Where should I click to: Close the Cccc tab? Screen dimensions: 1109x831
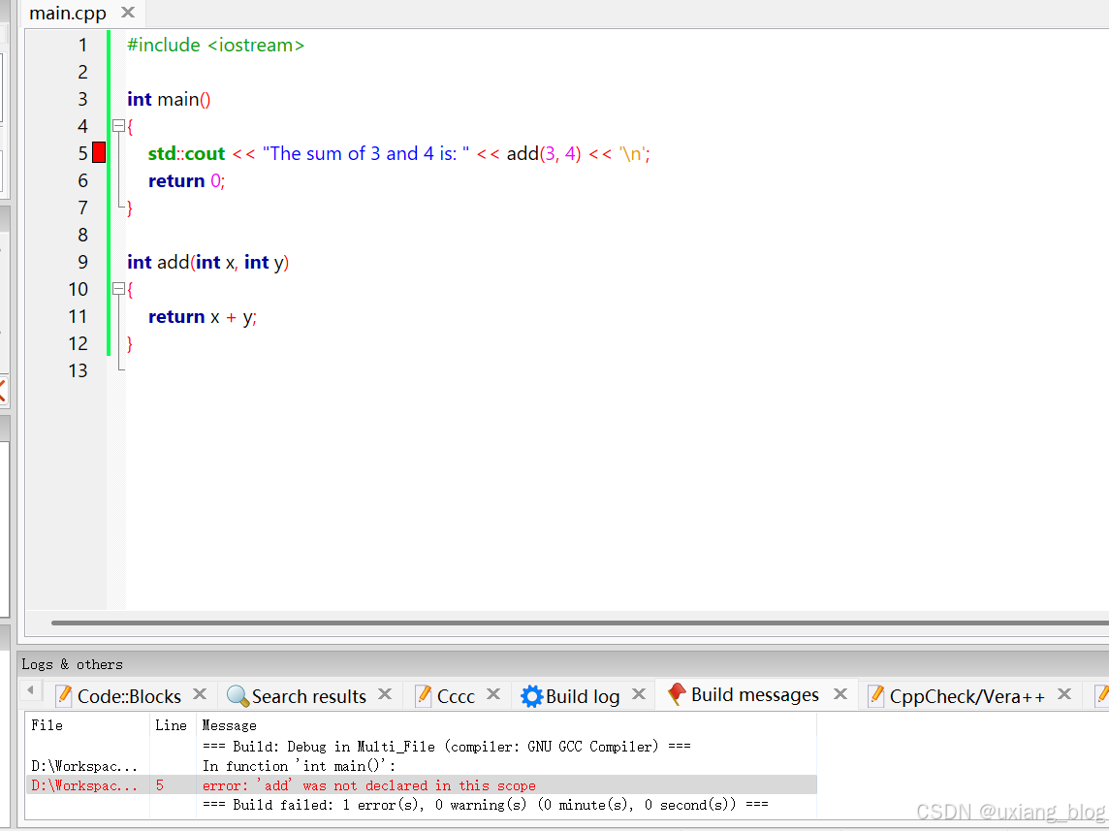pyautogui.click(x=493, y=694)
